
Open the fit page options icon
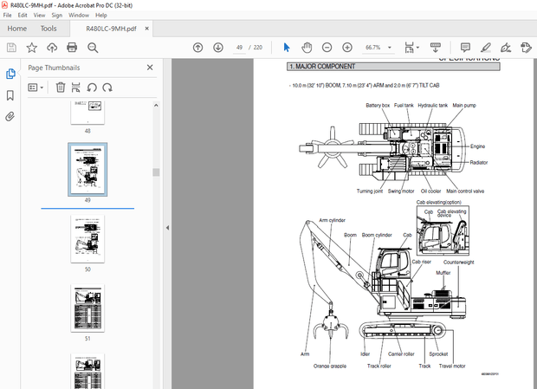point(409,48)
